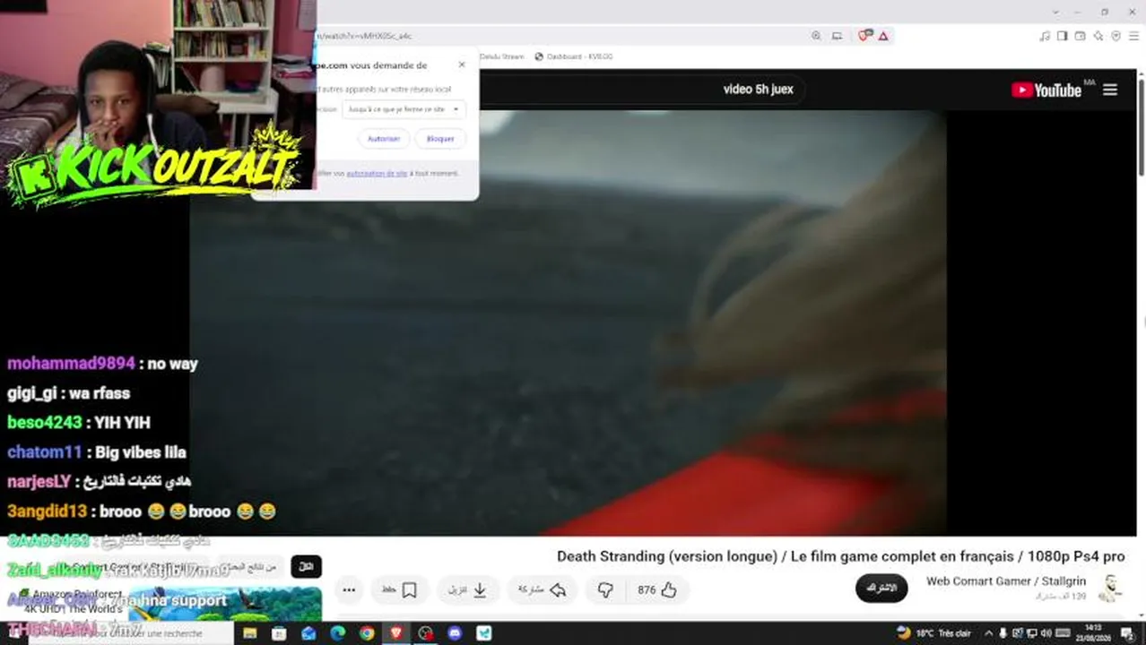Open the tab search chevron in title bar
1146x645 pixels.
(x=1055, y=12)
